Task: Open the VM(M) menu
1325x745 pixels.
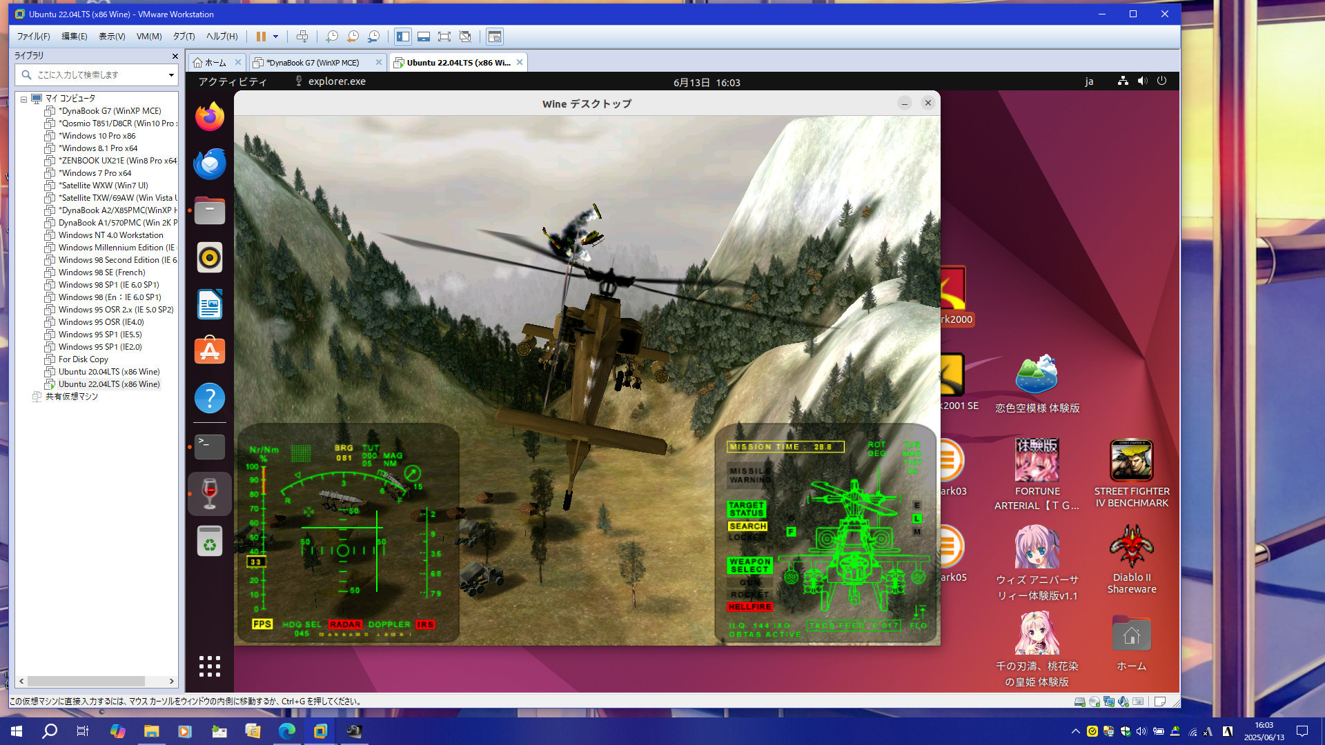Action: click(149, 37)
